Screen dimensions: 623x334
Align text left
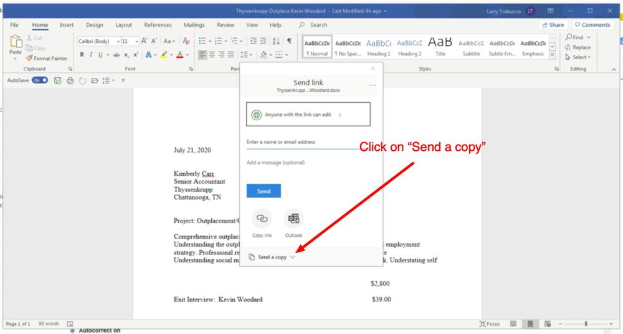pyautogui.click(x=202, y=54)
